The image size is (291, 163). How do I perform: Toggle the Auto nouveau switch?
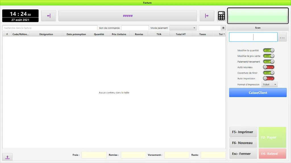[268, 67]
